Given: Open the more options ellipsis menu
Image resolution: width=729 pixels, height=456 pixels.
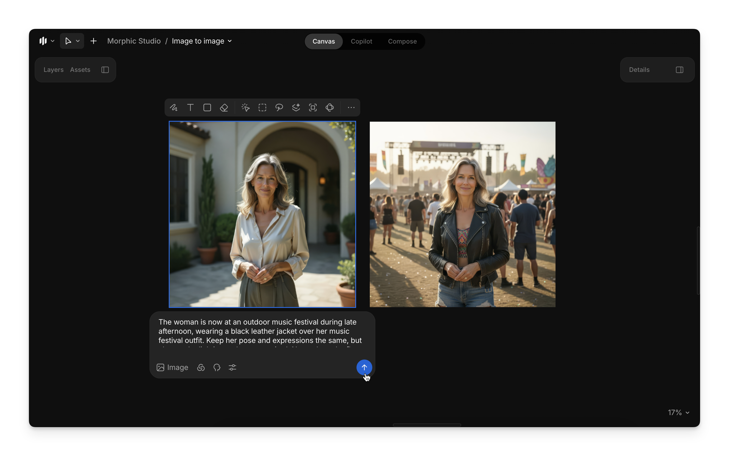Looking at the screenshot, I should click(x=351, y=108).
